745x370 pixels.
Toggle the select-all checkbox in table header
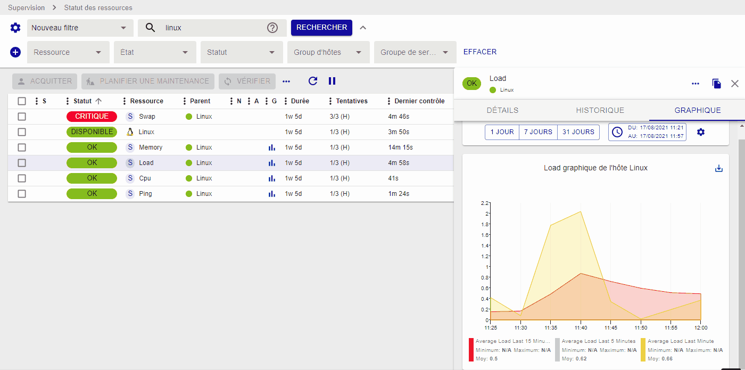(22, 101)
